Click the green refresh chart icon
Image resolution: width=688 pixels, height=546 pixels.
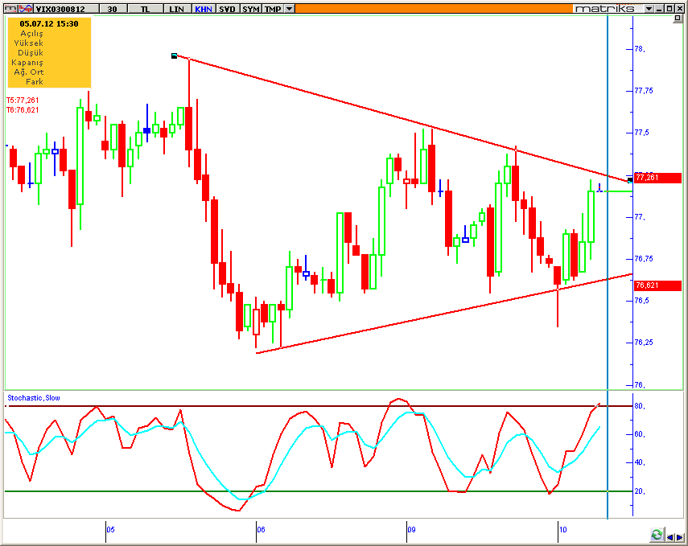(657, 535)
